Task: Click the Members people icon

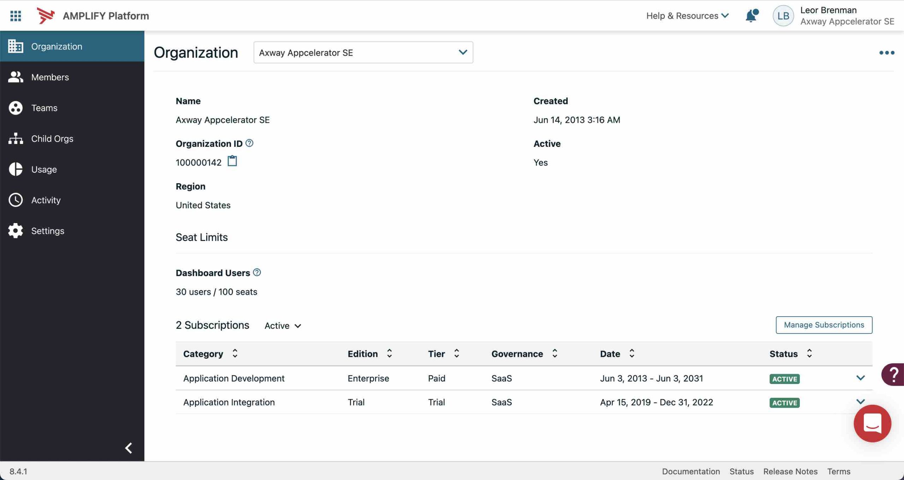Action: [x=16, y=77]
